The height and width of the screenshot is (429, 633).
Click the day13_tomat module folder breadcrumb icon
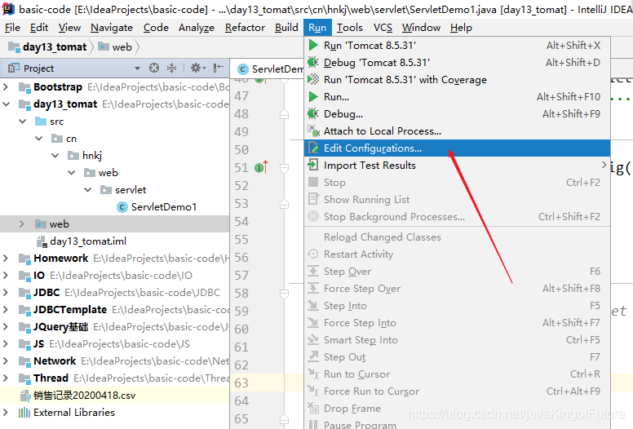[x=14, y=47]
